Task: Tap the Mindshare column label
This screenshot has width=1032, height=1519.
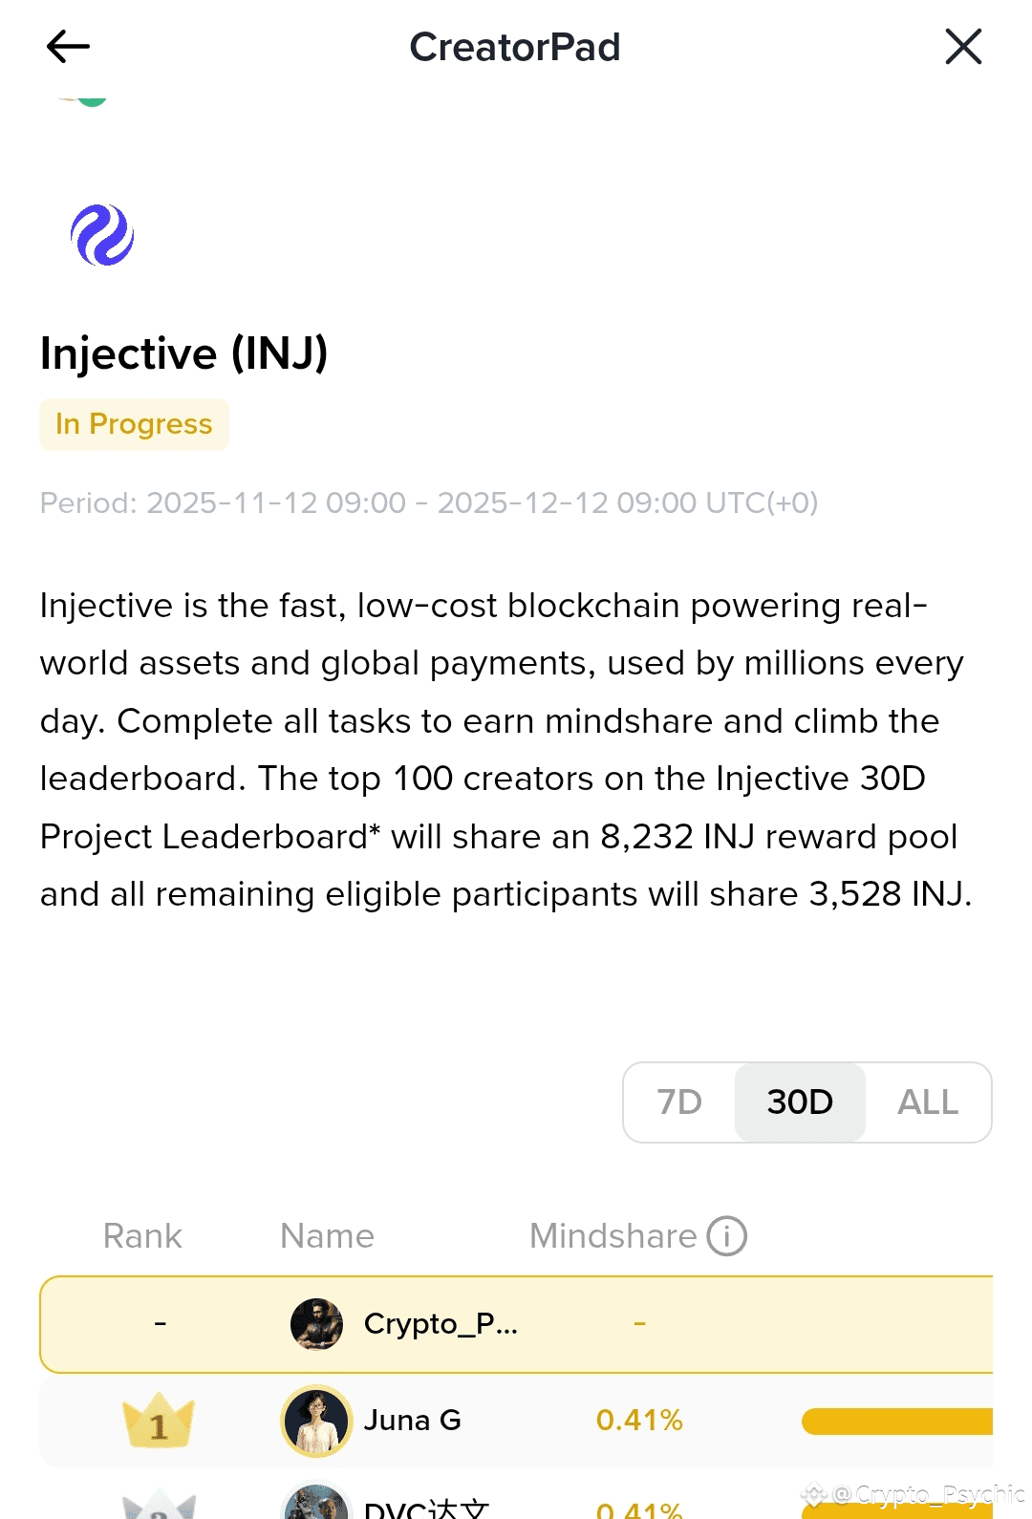Action: [613, 1236]
